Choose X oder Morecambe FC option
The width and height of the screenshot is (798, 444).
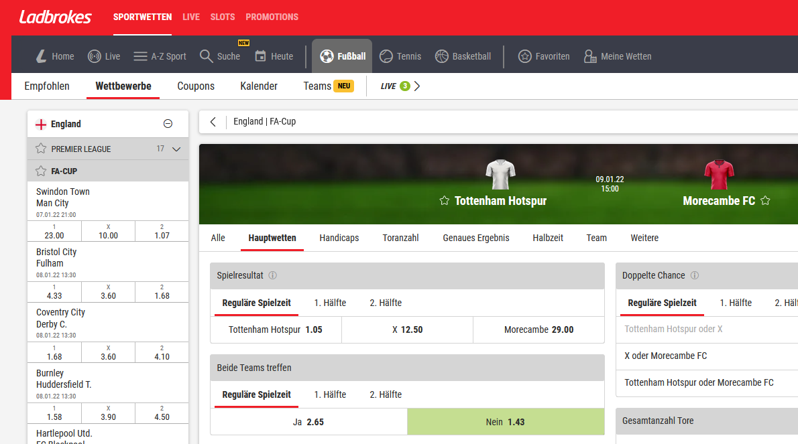(x=707, y=356)
